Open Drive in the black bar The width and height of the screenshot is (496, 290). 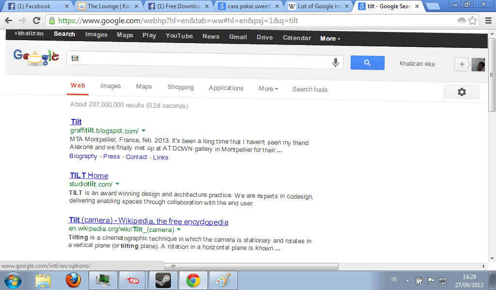pyautogui.click(x=265, y=37)
